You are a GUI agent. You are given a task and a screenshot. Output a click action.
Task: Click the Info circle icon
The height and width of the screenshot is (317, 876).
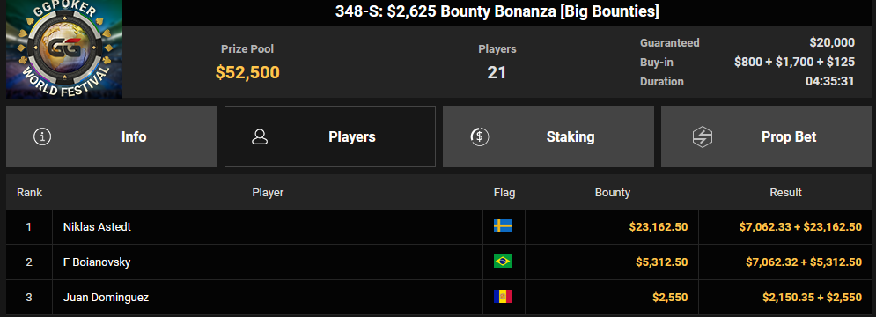42,137
